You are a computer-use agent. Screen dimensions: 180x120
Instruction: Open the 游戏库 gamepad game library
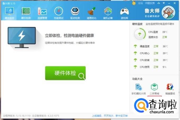[x=124, y=13]
